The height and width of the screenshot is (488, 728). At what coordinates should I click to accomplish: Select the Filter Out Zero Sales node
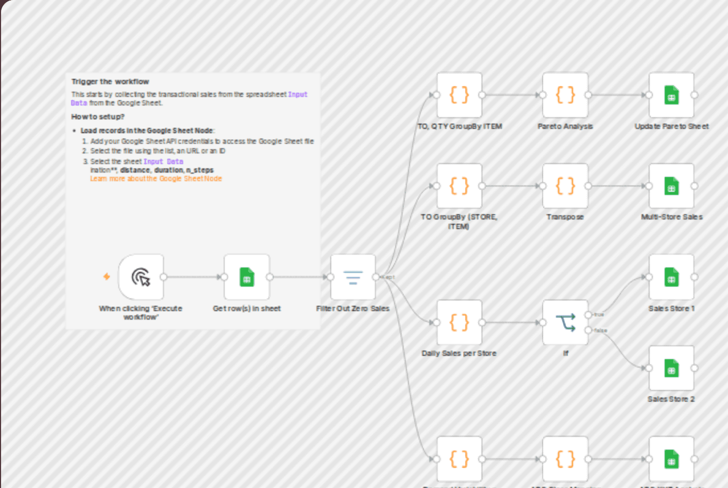(x=353, y=277)
